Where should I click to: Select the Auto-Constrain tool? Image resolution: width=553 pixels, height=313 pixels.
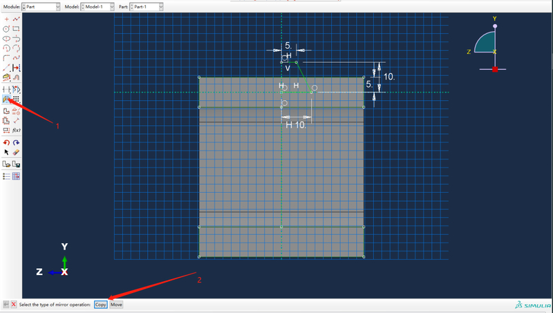click(x=6, y=111)
